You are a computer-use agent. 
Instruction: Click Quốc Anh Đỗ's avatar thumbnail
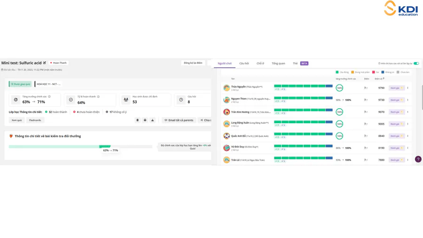click(227, 136)
